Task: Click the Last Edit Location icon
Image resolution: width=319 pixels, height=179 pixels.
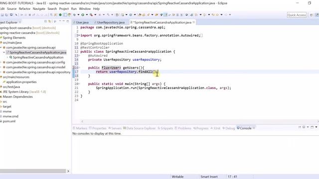Action: (x=213, y=15)
